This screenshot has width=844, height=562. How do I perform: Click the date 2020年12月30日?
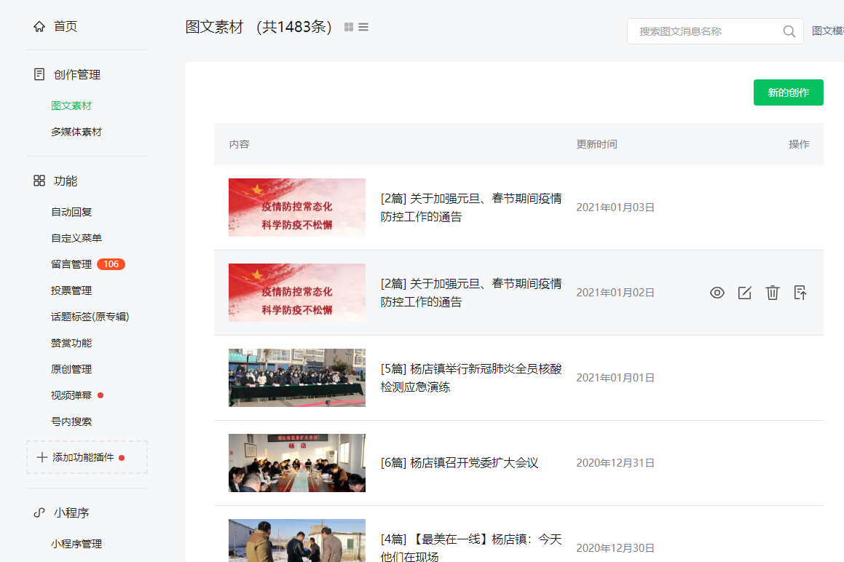tap(615, 548)
